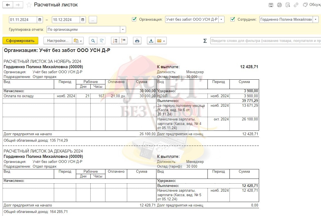Open report variants dropdown next to Настройки

click(x=78, y=41)
